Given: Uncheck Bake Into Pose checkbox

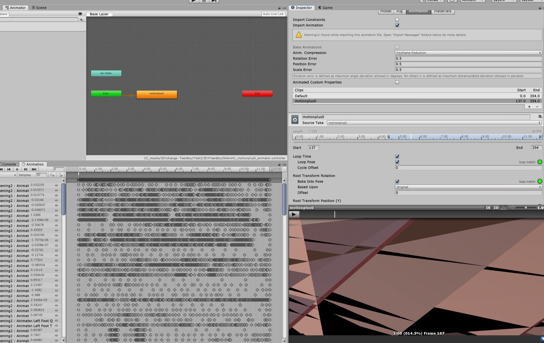Looking at the screenshot, I should tap(397, 181).
